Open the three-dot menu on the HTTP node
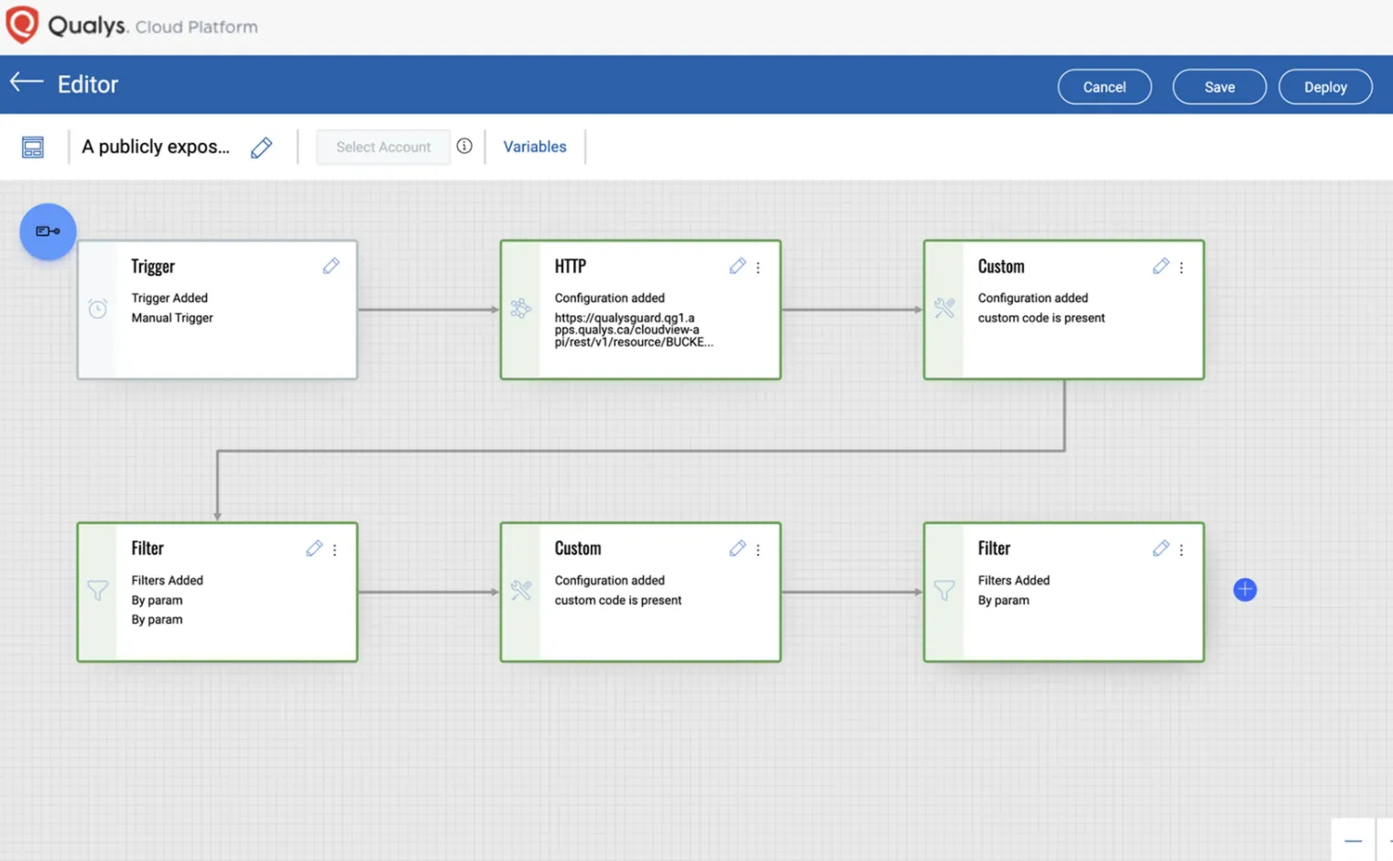The image size is (1393, 861). pyautogui.click(x=758, y=267)
